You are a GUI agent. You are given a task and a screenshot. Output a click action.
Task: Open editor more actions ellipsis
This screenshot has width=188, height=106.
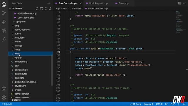tap(184, 3)
